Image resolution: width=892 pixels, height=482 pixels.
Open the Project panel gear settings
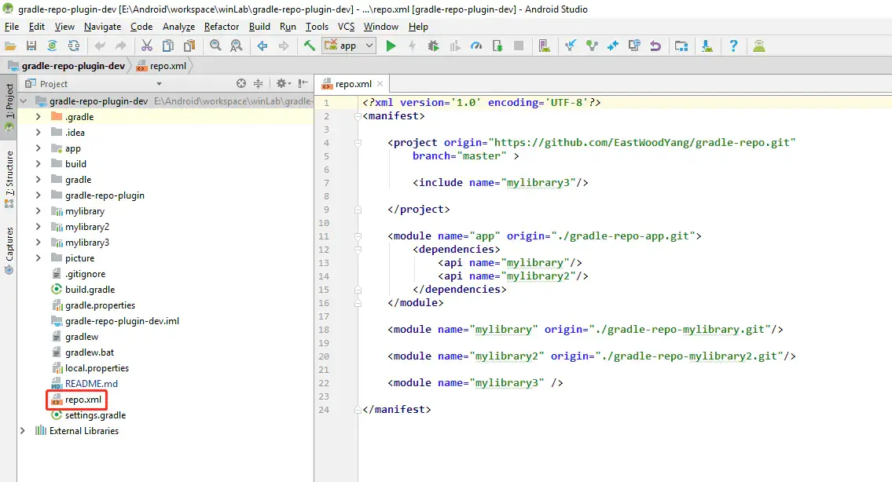pos(283,83)
